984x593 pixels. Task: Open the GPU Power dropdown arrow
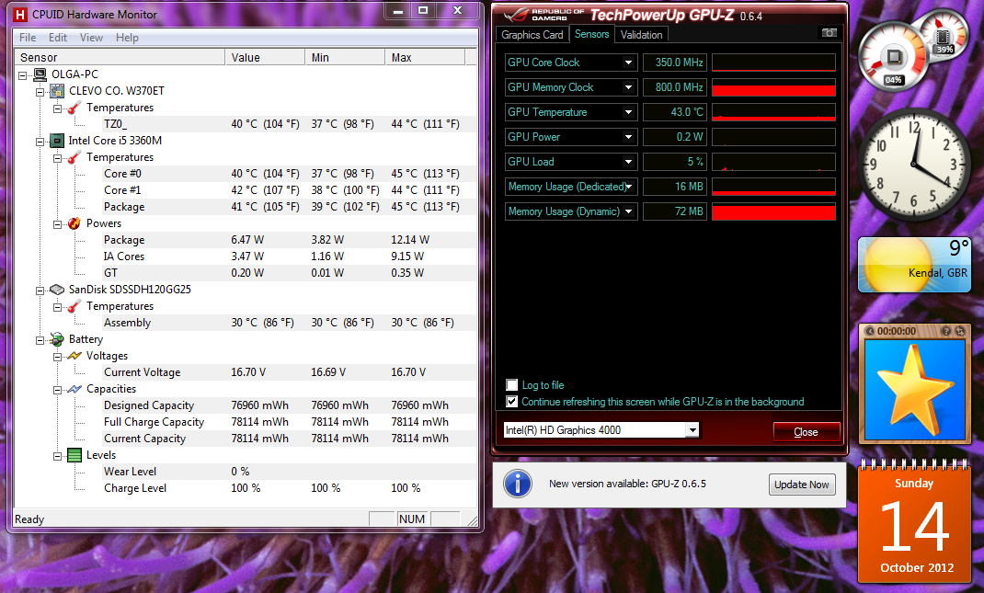tap(628, 137)
